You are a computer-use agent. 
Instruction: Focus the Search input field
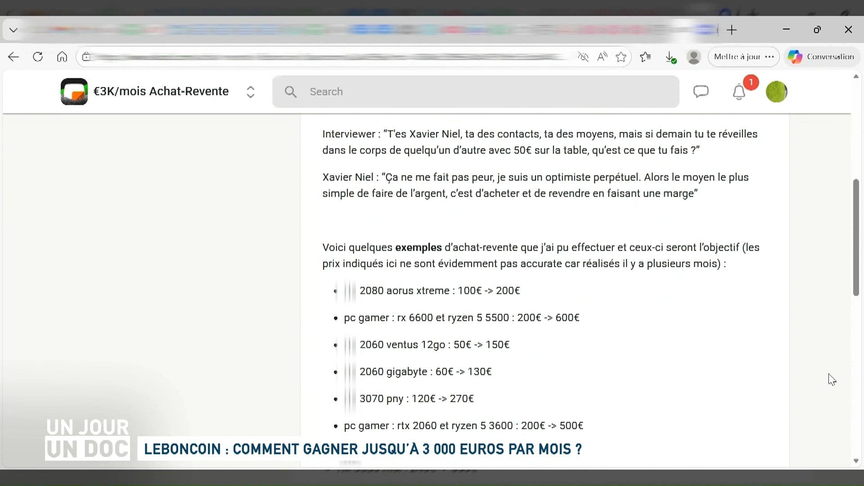[476, 92]
